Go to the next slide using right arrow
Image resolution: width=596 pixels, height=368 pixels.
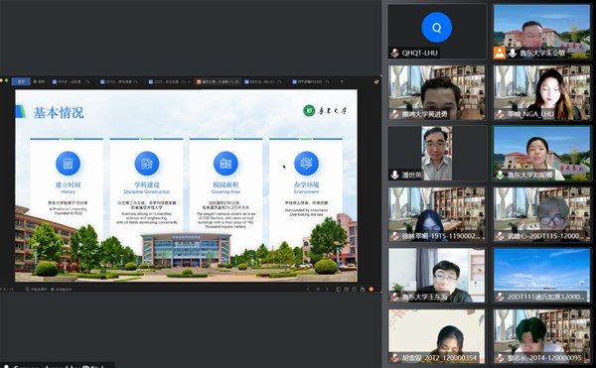327,289
